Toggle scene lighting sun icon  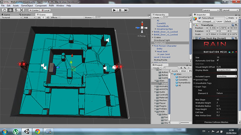(43, 18)
